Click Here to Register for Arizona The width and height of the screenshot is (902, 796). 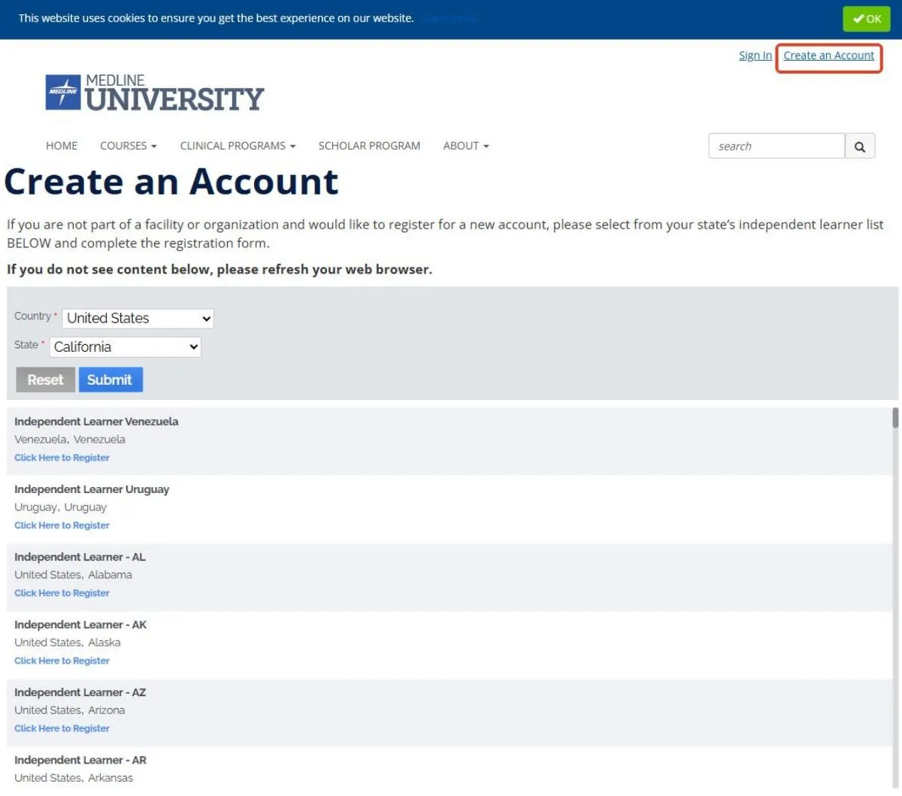coord(62,728)
